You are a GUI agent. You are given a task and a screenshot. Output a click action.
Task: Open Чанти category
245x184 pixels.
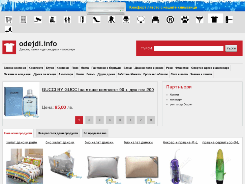80,74
